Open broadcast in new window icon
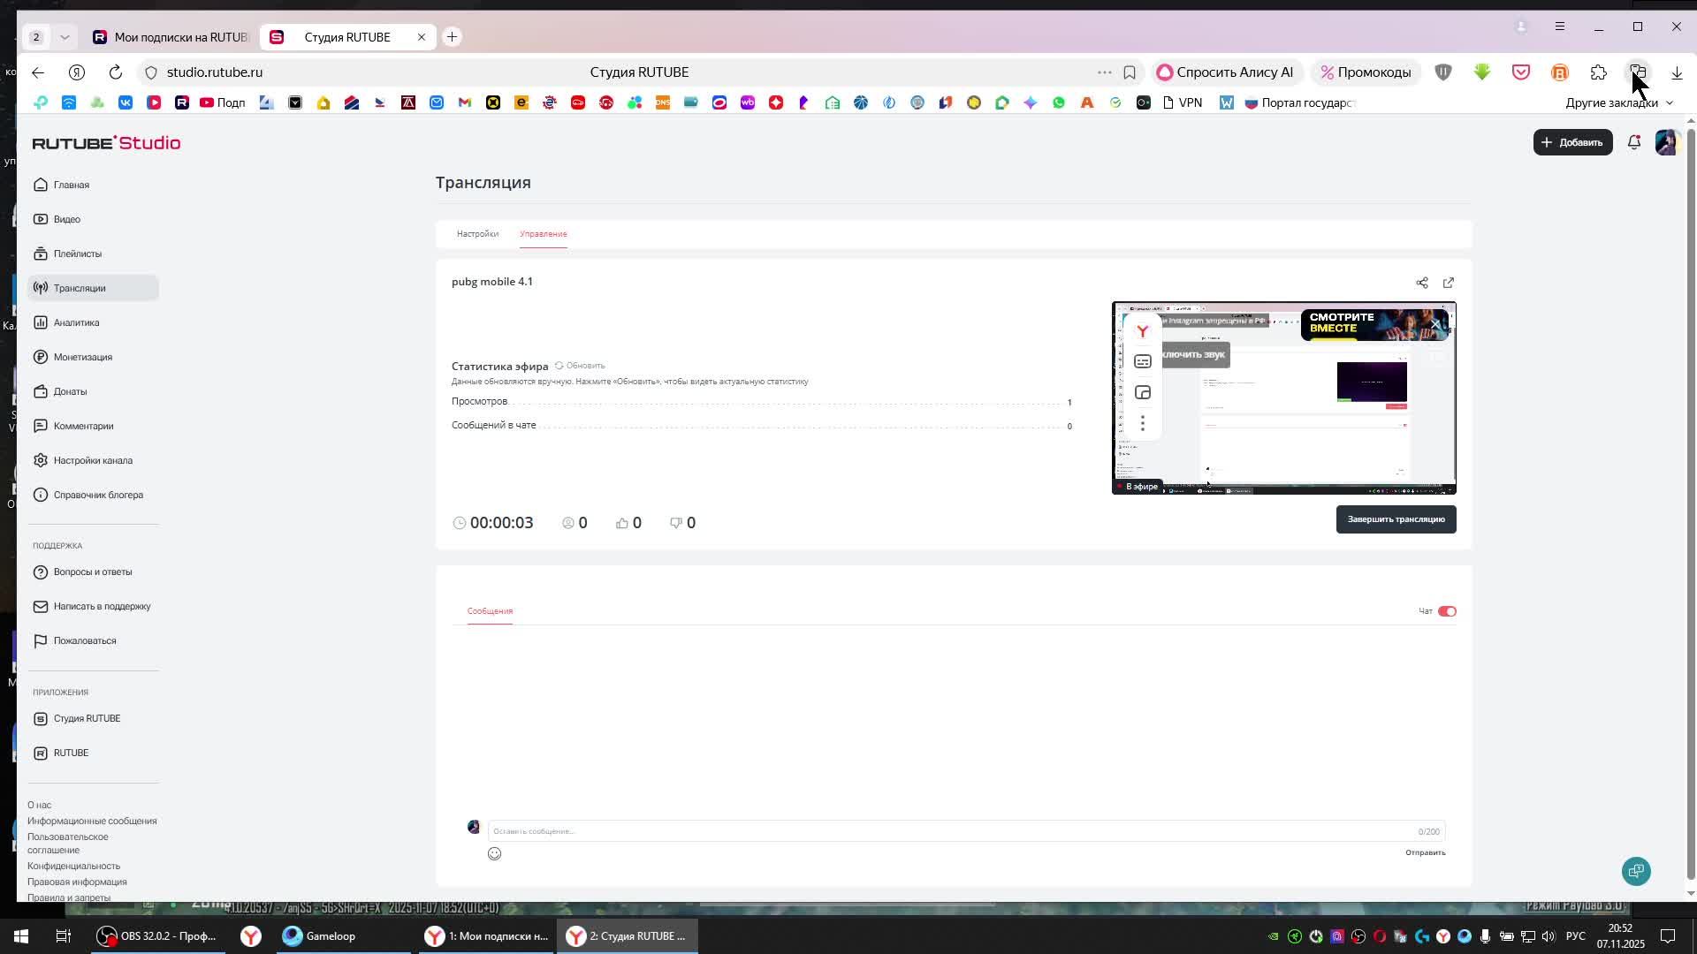The width and height of the screenshot is (1697, 954). [x=1448, y=283]
